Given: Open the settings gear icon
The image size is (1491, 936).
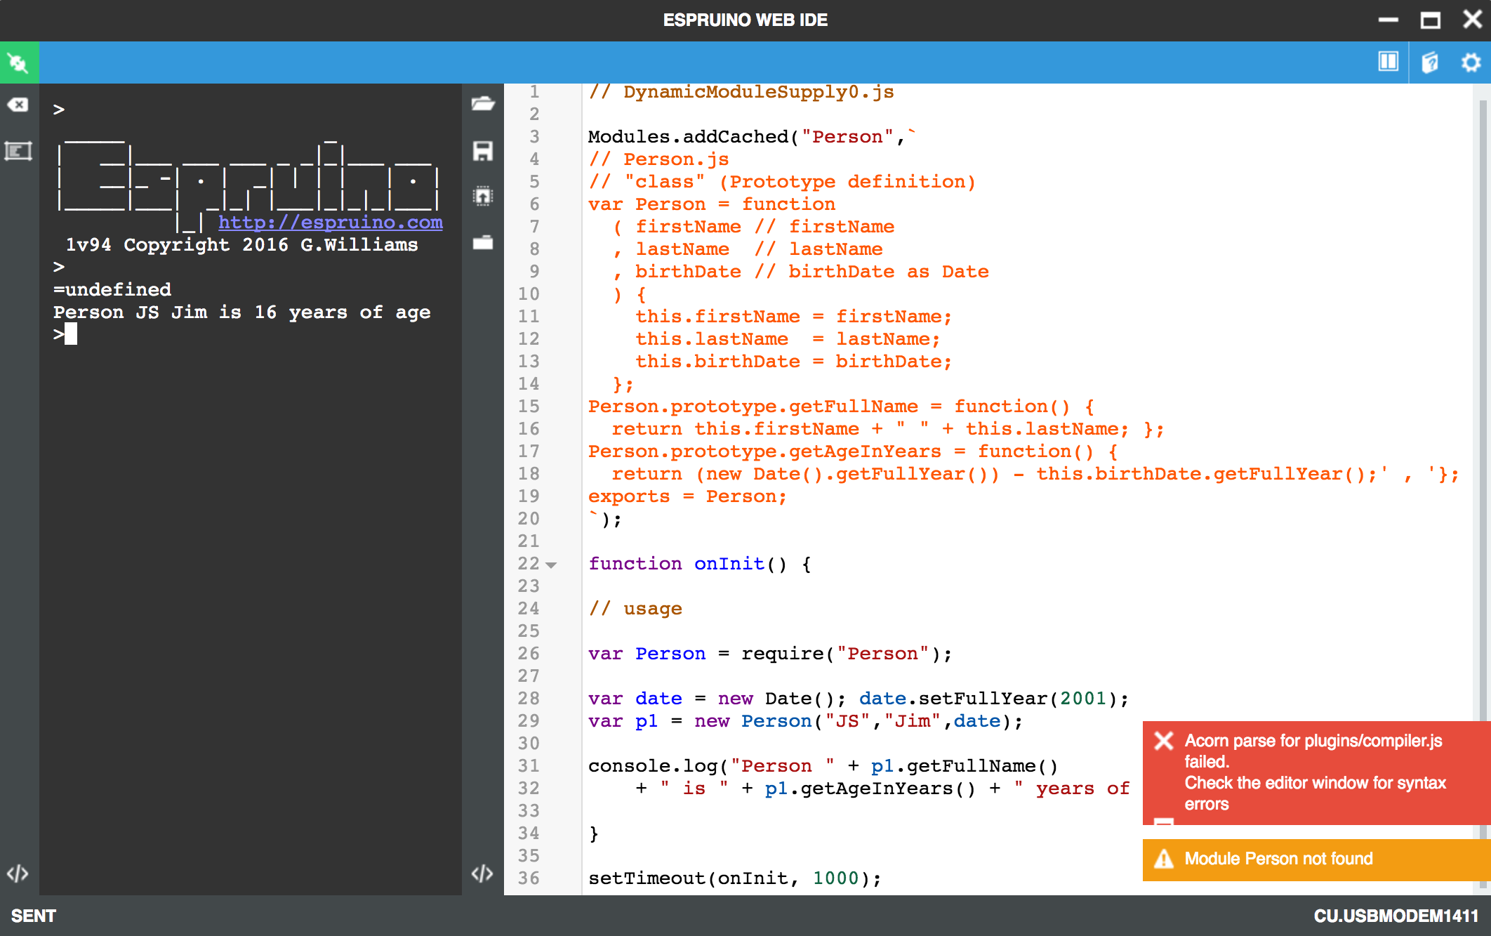Looking at the screenshot, I should pos(1471,62).
